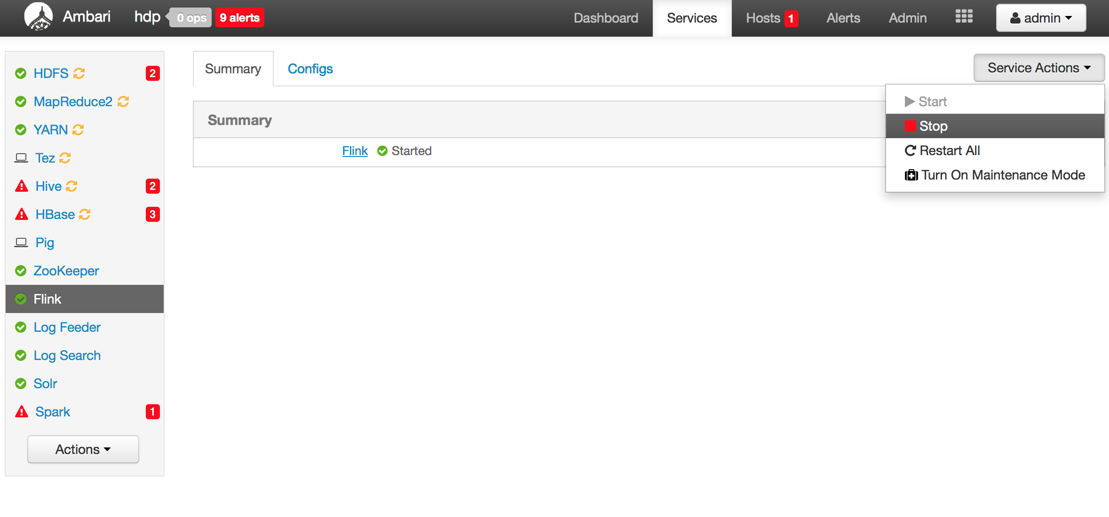The image size is (1109, 517).
Task: Click the HBase alert count badge
Action: [x=152, y=214]
